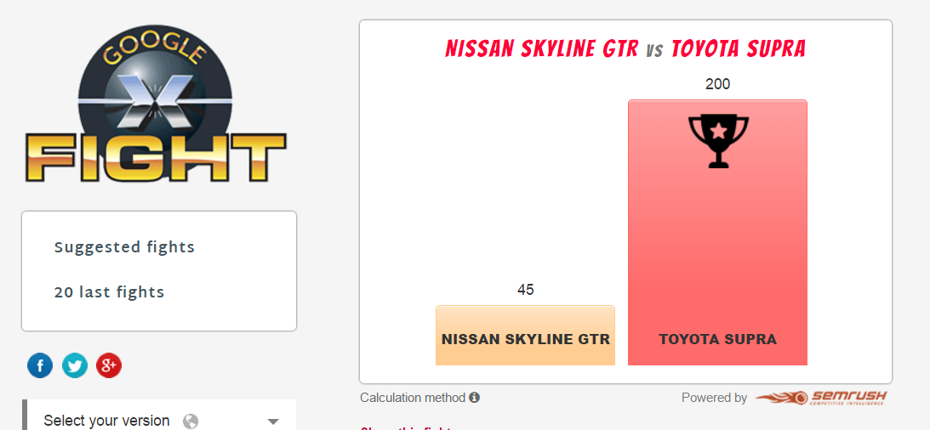Select the red Toyota Supra bar
This screenshot has width=930, height=430.
[717, 233]
